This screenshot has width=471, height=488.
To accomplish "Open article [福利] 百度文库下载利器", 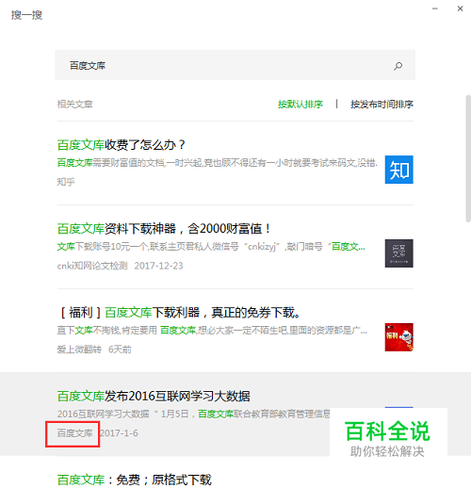I will pos(180,313).
